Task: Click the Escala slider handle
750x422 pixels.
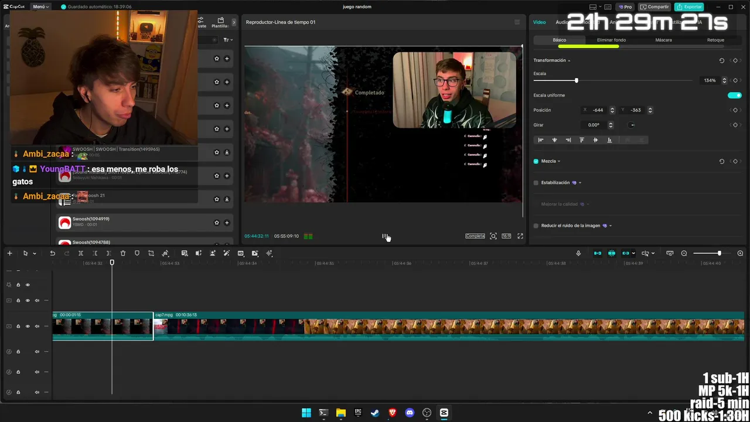Action: click(576, 80)
